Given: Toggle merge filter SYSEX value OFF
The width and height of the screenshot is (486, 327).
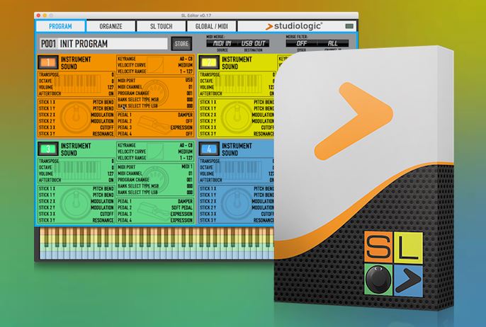Looking at the screenshot, I should (x=301, y=43).
